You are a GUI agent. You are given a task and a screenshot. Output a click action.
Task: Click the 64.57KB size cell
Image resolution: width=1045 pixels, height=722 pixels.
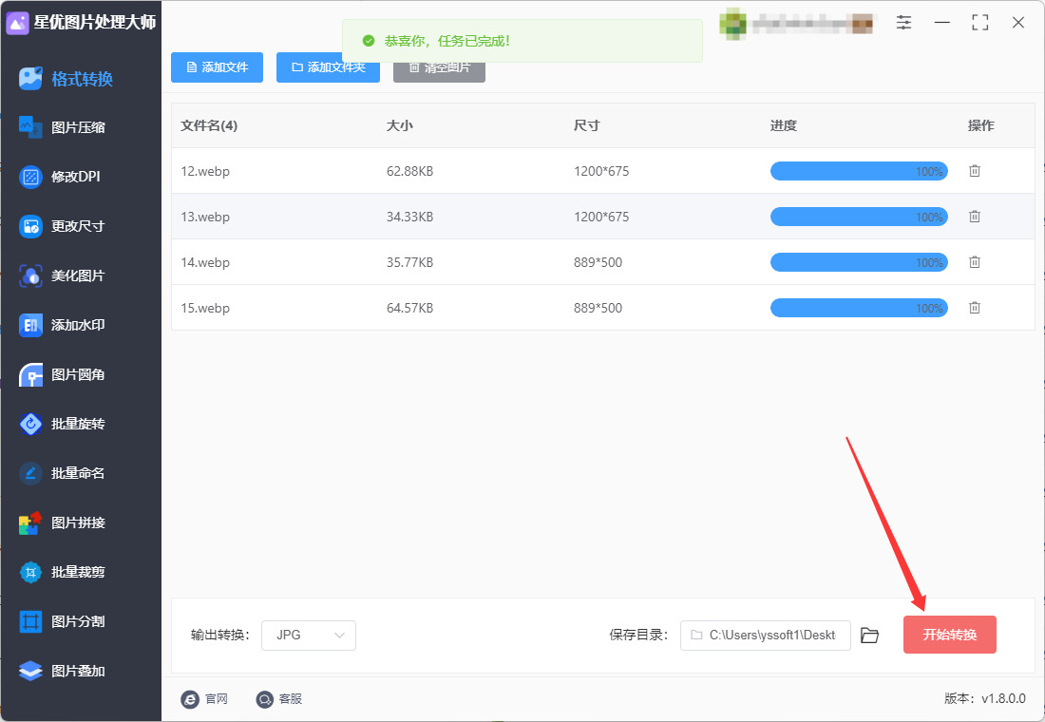[409, 308]
